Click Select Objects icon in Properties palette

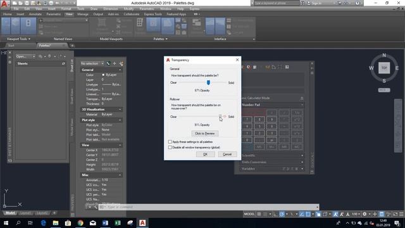tap(115, 63)
